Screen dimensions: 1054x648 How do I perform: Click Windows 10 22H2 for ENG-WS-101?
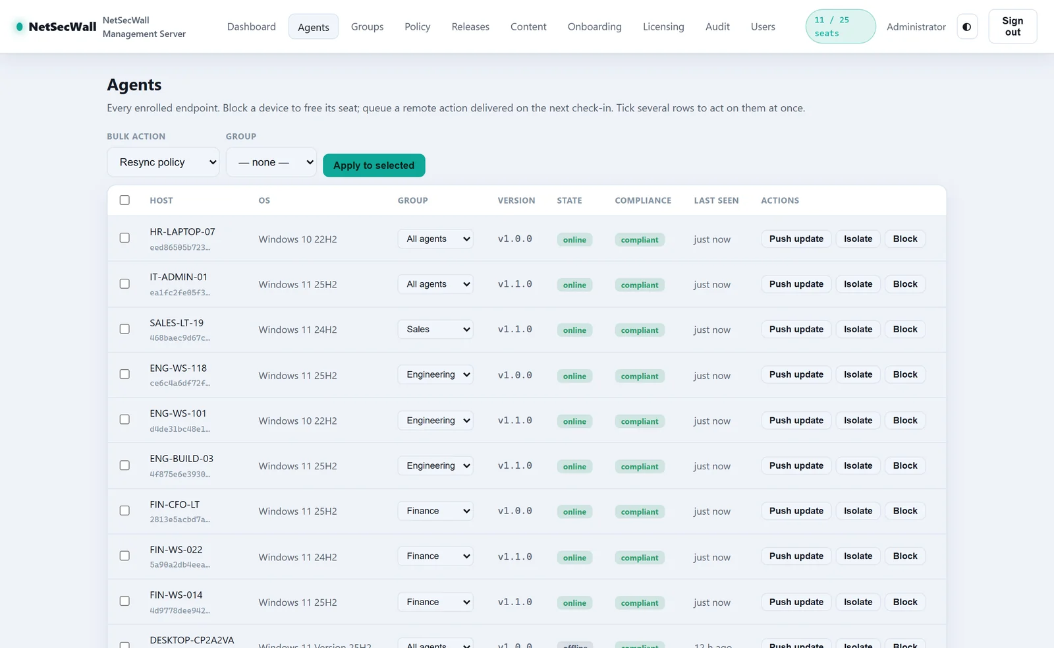pyautogui.click(x=298, y=421)
